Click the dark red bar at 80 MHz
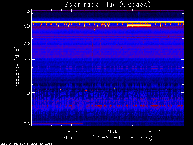 (58, 124)
